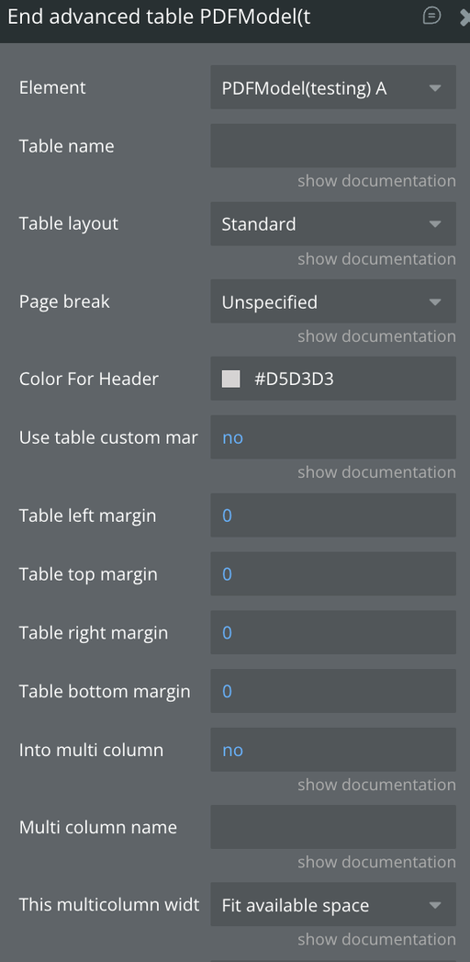Screen dimensions: 470x962
Task: Expand the Table layout Standard dropdown
Action: point(333,224)
